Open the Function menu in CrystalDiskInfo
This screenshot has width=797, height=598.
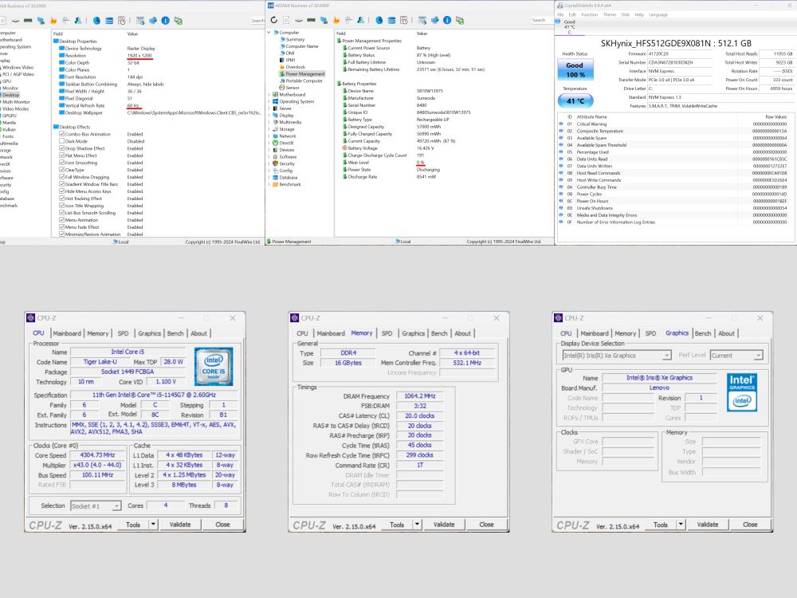click(589, 14)
